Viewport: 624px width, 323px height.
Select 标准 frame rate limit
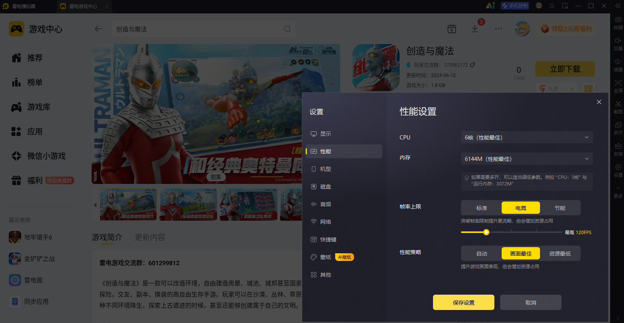(x=482, y=208)
